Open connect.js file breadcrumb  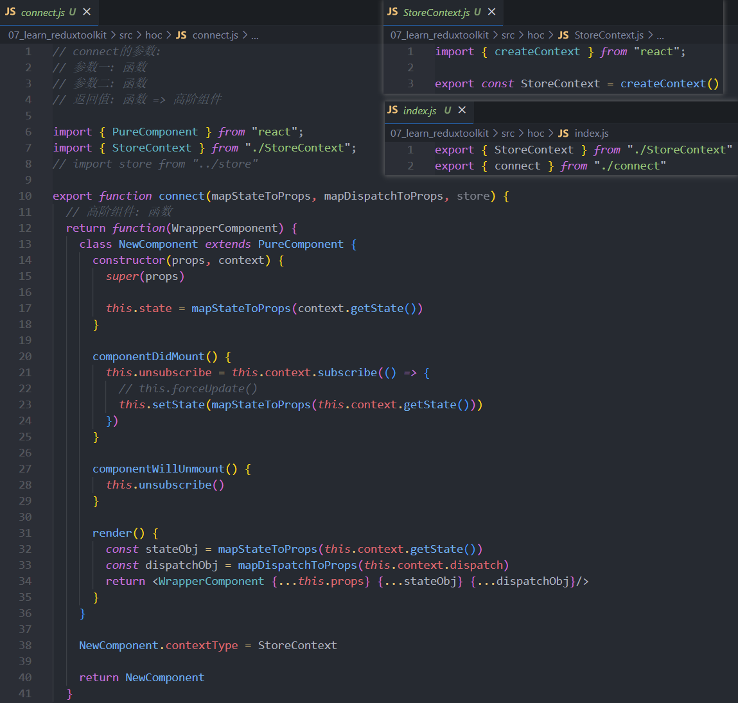(207, 35)
